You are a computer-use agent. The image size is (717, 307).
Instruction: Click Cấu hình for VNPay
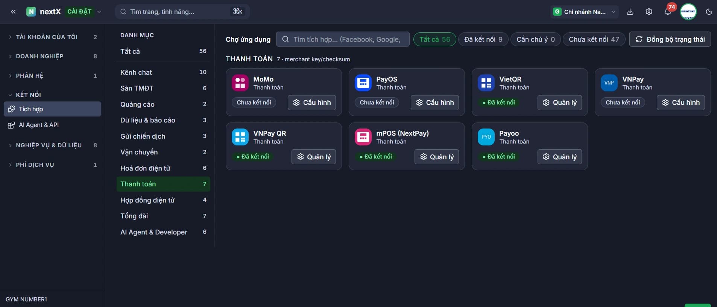coord(681,103)
